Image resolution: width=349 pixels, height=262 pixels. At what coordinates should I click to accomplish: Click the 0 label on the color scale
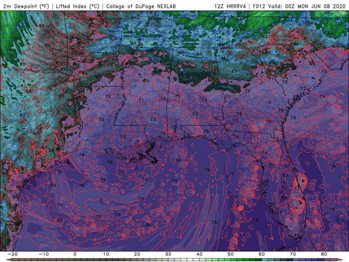click(75, 254)
